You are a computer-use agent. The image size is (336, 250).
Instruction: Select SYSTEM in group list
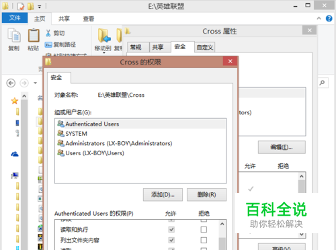[x=140, y=134]
